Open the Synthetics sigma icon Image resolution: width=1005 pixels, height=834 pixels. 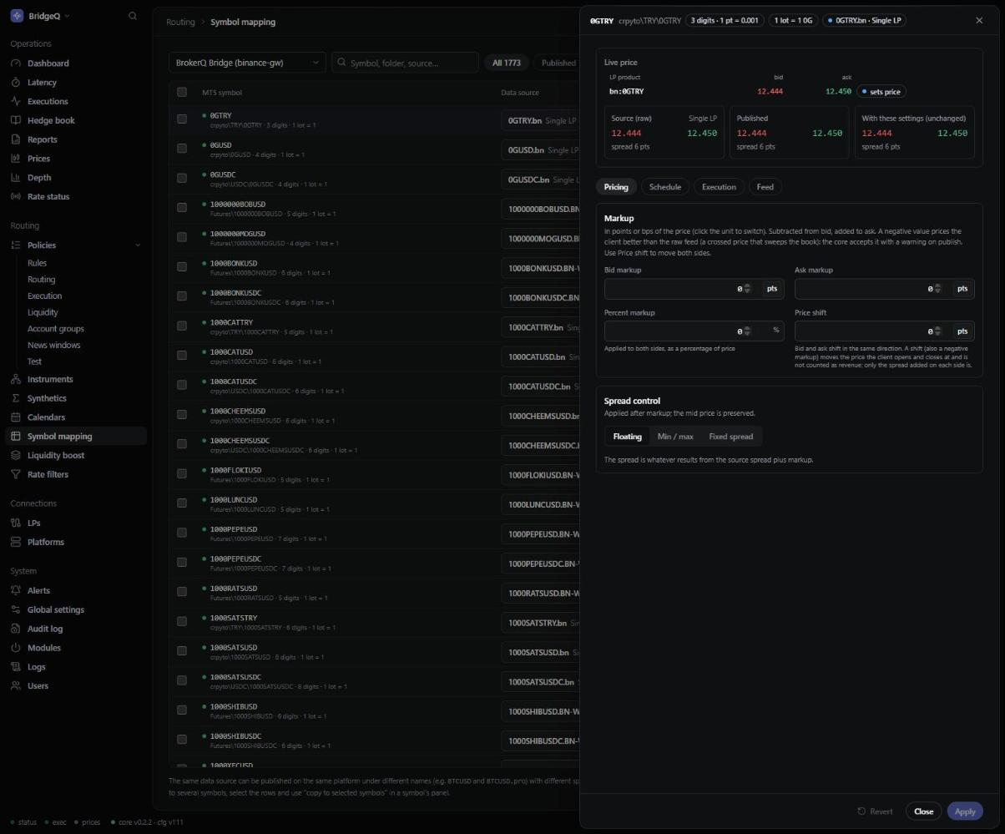click(16, 398)
